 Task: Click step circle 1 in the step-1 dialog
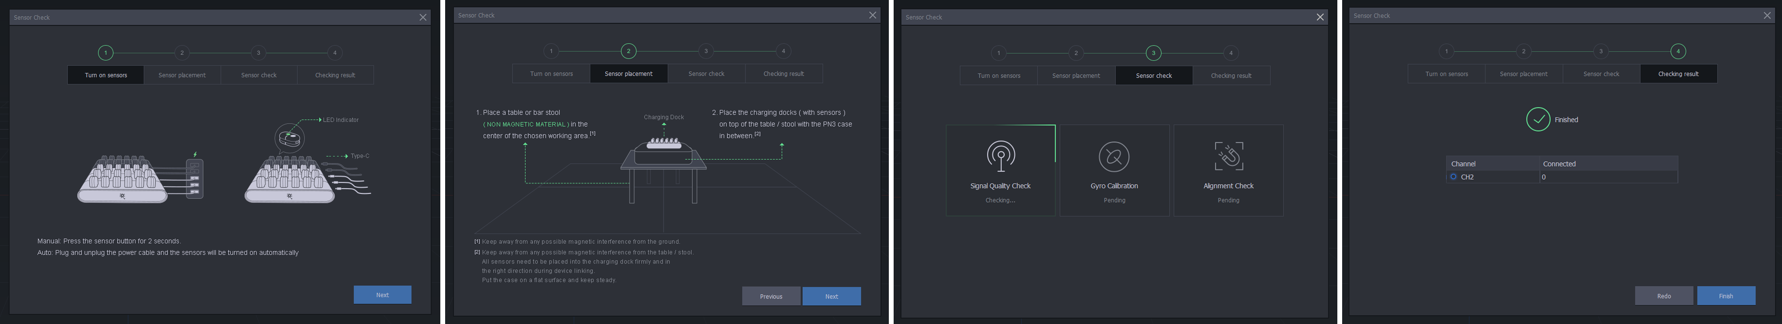tap(105, 52)
